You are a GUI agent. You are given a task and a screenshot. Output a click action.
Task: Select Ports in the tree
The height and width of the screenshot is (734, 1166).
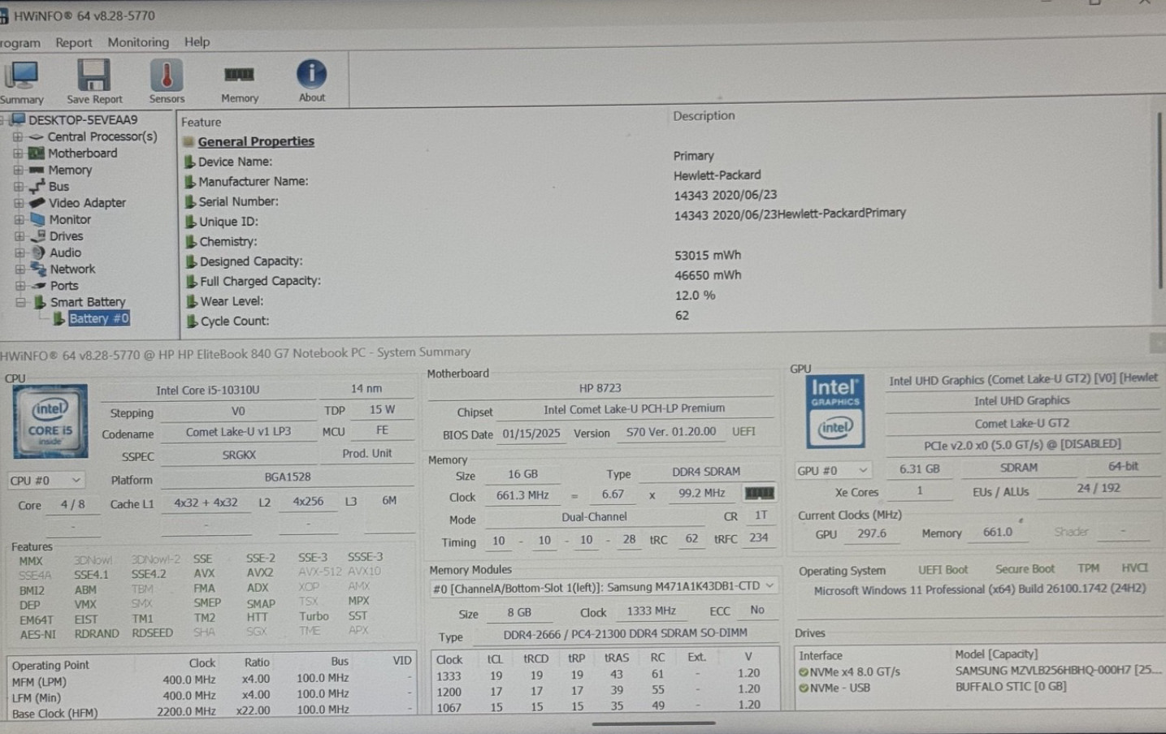pyautogui.click(x=64, y=286)
